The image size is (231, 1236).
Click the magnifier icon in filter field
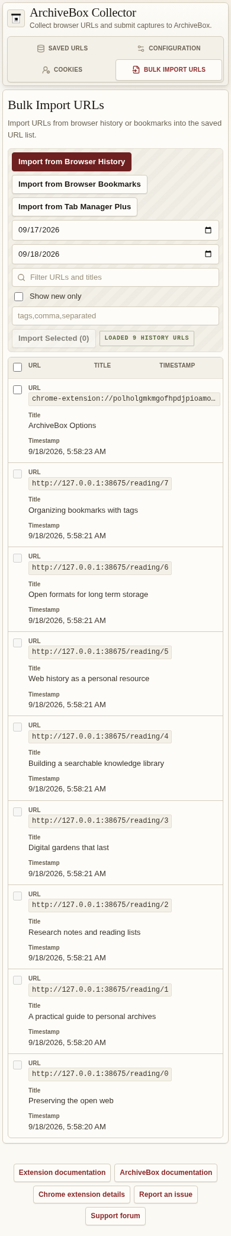point(22,277)
